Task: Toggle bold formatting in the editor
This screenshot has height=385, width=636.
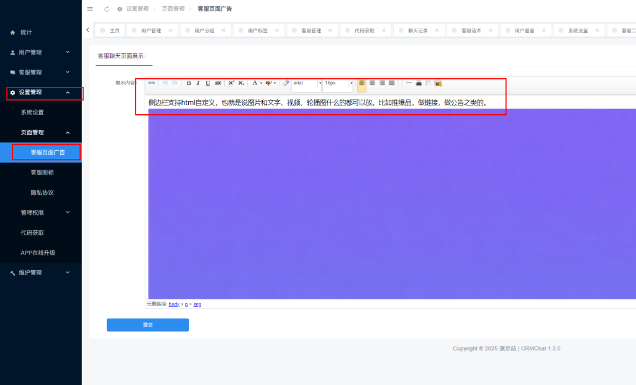Action: click(188, 83)
